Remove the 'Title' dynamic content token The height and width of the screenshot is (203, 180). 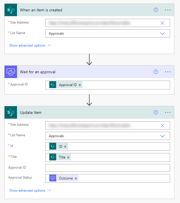(68, 157)
